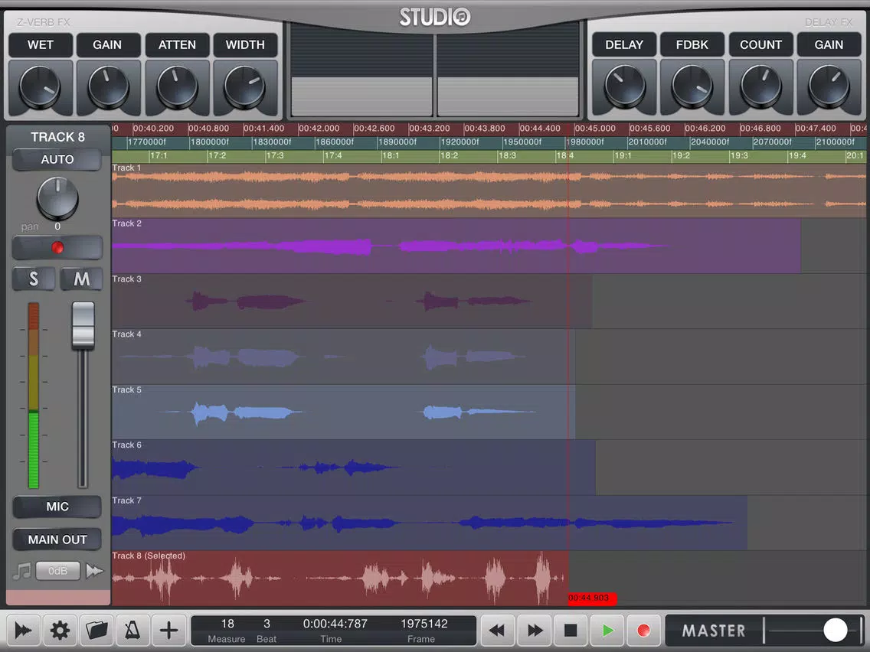Click the ATTEN label button
The height and width of the screenshot is (652, 870).
[177, 45]
